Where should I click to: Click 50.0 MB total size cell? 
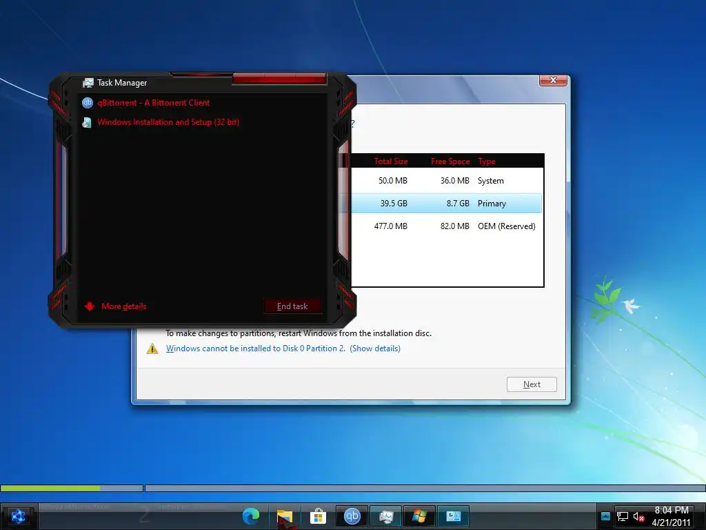pyautogui.click(x=392, y=181)
